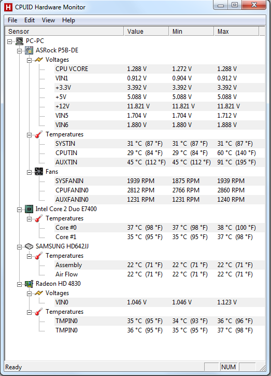Image resolution: width=271 pixels, height=376 pixels.
Task: Select the VIN1 voltage row
Action: pyautogui.click(x=160, y=78)
